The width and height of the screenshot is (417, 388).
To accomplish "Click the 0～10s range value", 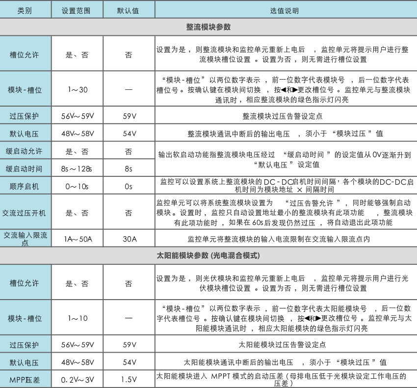I will pyautogui.click(x=77, y=186).
